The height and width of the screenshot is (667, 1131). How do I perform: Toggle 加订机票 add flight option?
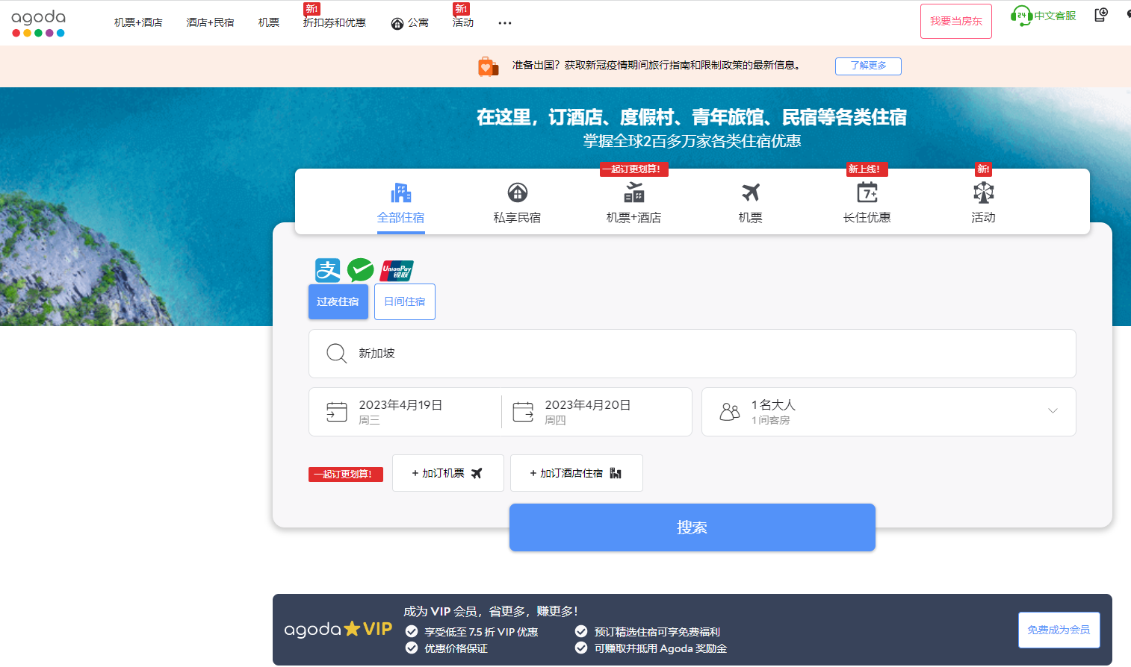pyautogui.click(x=447, y=473)
